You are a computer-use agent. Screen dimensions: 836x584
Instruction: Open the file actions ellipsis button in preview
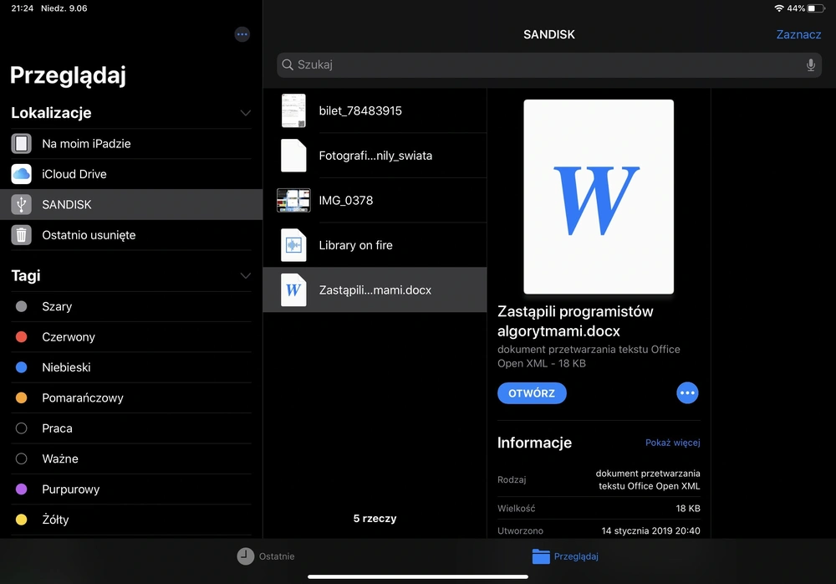coord(687,393)
